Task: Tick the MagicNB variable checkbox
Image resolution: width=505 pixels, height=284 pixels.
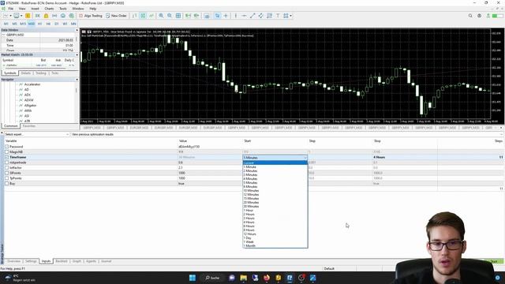Action: [x=7, y=151]
